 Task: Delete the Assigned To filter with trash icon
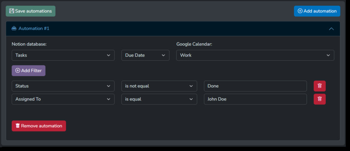point(320,99)
